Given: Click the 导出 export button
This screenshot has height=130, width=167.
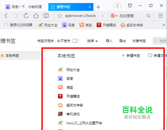Looking at the screenshot, I should (123, 41).
